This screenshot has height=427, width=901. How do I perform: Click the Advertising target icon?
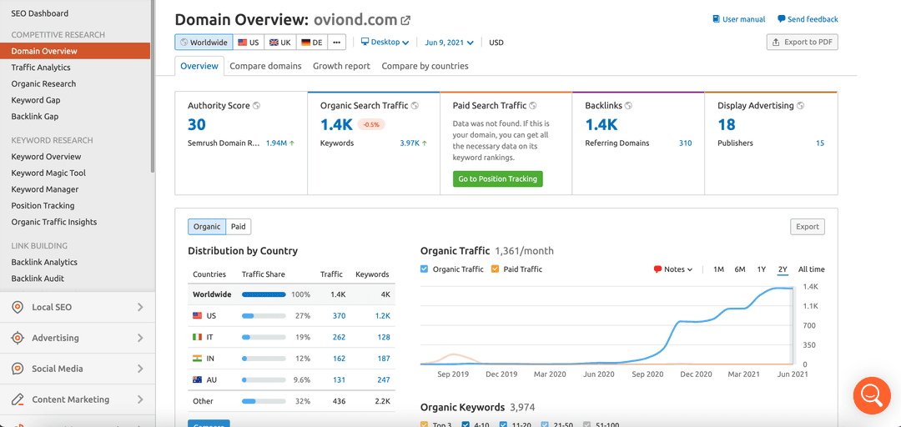click(x=18, y=338)
